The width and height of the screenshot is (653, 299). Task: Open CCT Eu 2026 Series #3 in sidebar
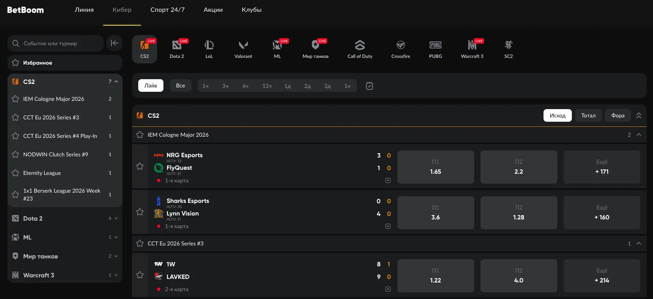click(x=65, y=117)
